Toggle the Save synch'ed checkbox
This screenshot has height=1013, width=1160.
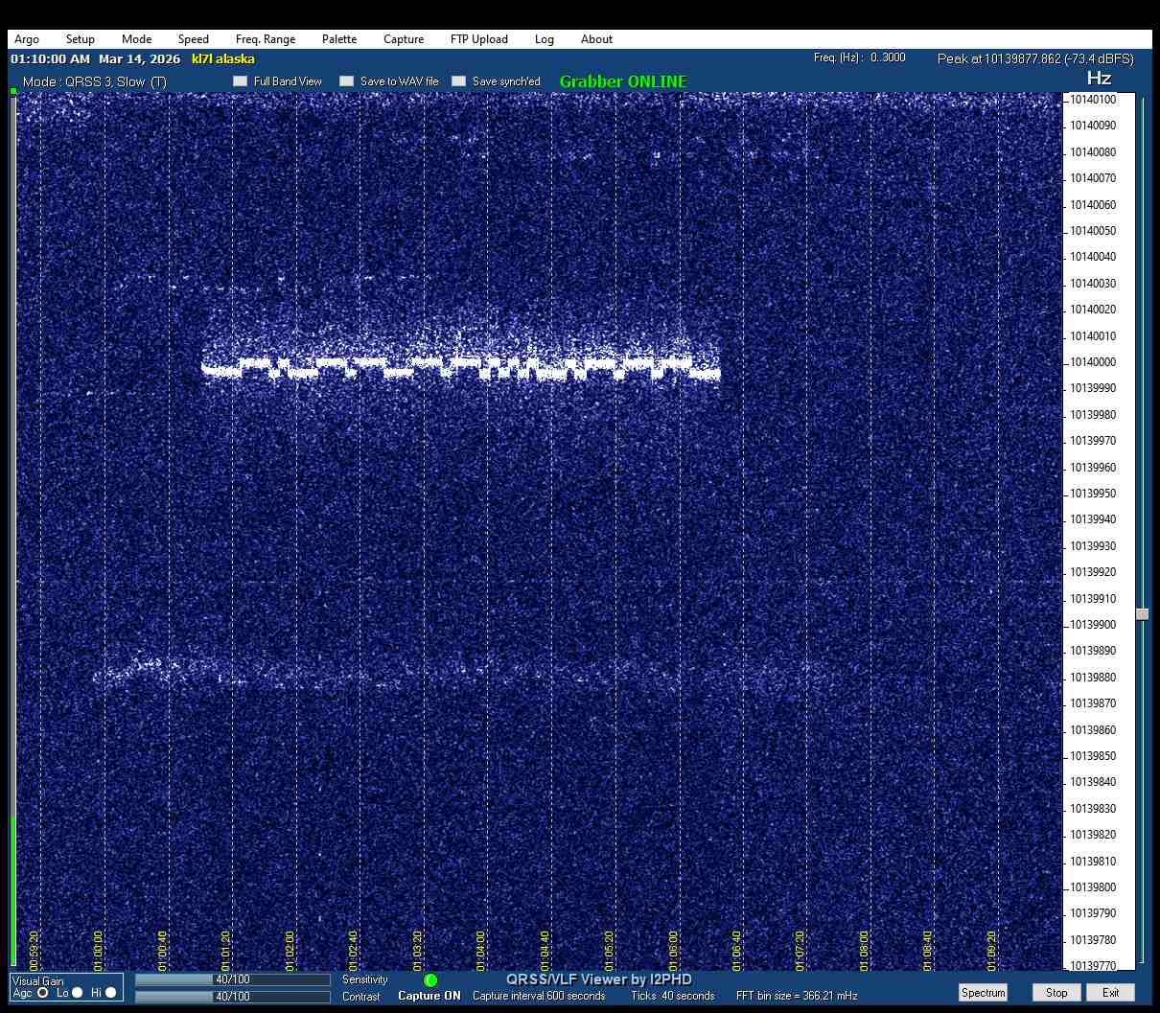pos(459,81)
